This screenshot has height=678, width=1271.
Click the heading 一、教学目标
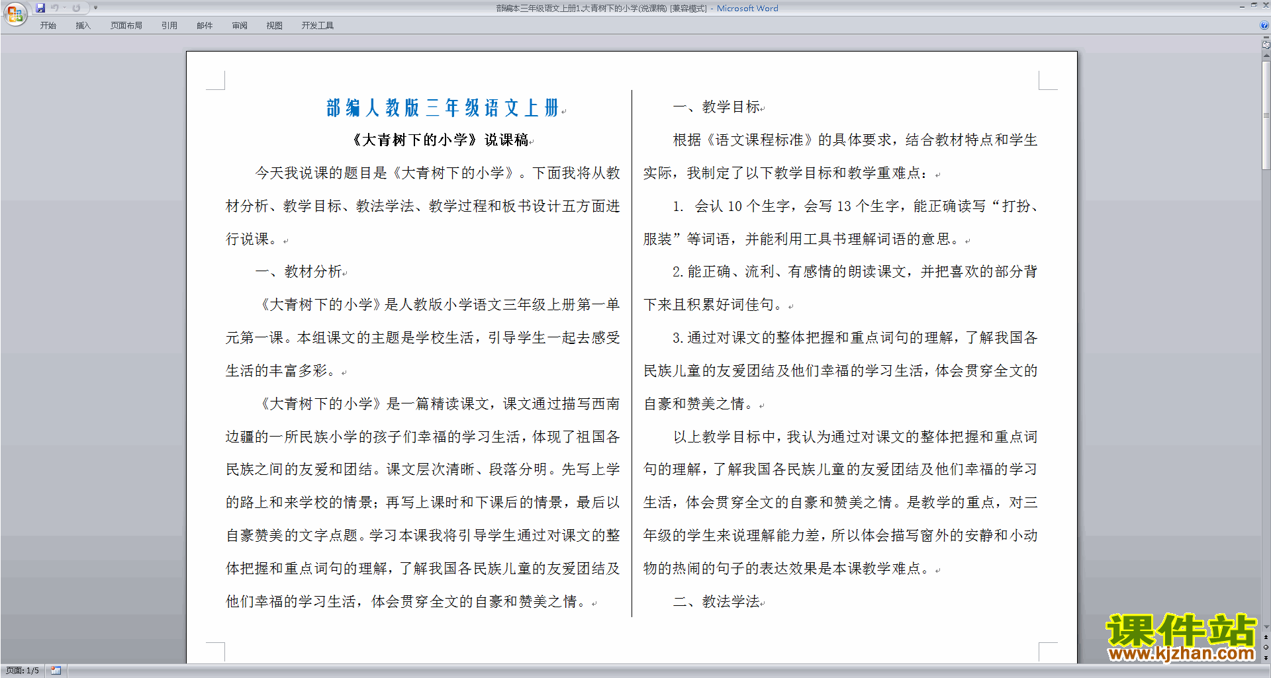pyautogui.click(x=716, y=107)
